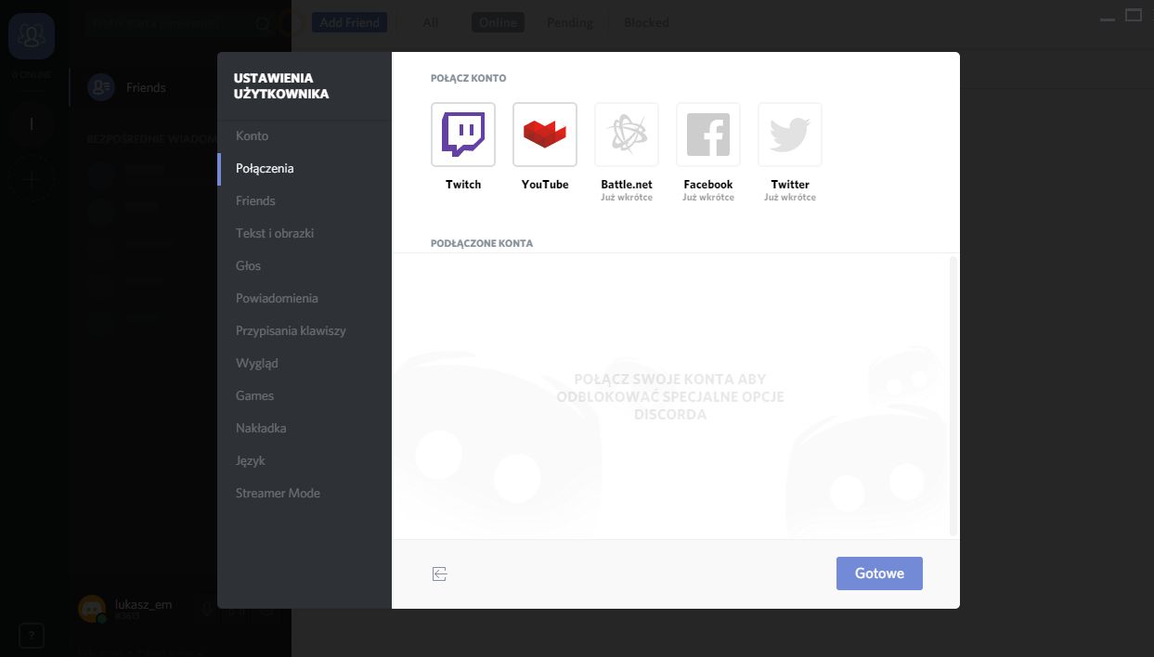Click the Gotowe button
The image size is (1154, 657).
tap(879, 573)
